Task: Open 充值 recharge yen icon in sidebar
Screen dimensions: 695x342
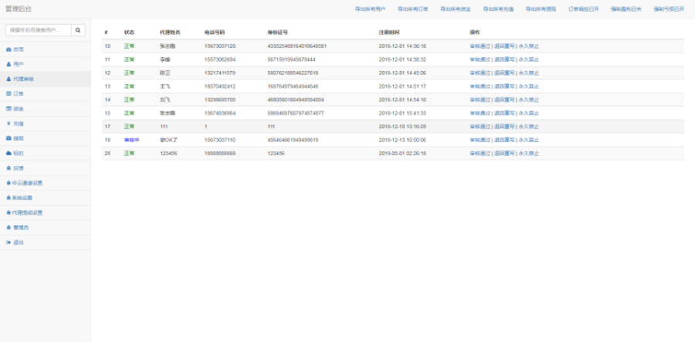Action: (8, 124)
